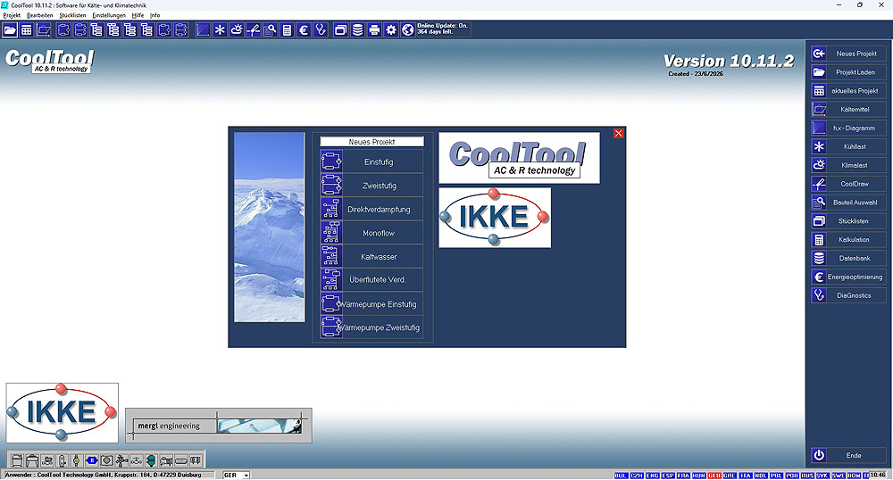
Task: Open Kältemittel in right sidebar
Action: [848, 109]
